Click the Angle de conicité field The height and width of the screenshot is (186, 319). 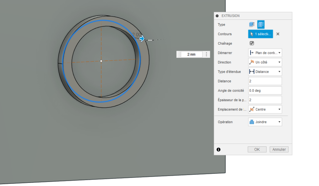265,91
